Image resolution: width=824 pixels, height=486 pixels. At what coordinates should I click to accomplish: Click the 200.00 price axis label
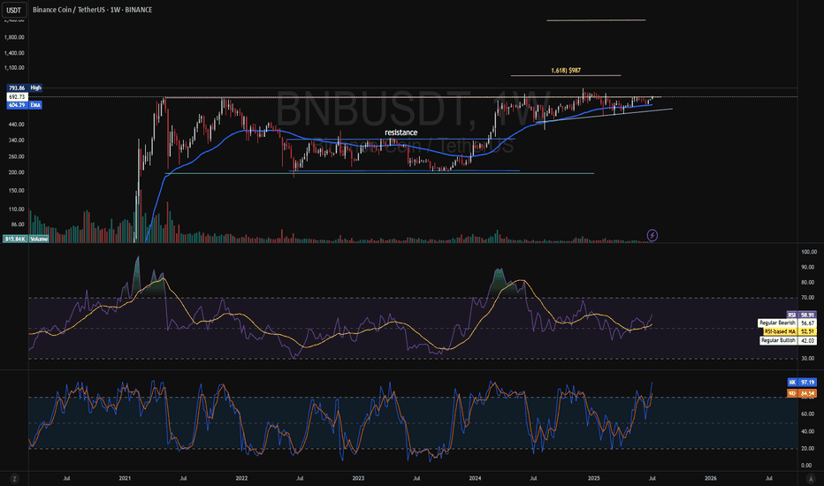(16, 172)
